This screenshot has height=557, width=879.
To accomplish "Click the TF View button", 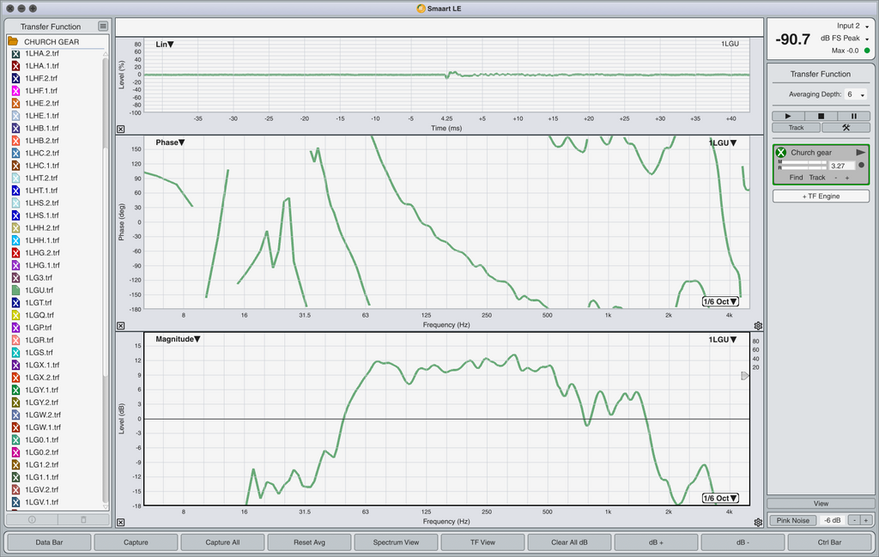I will pyautogui.click(x=482, y=542).
